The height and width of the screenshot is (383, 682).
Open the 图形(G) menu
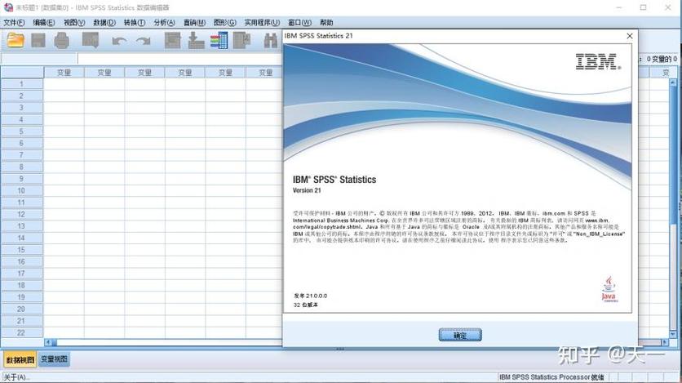point(225,23)
